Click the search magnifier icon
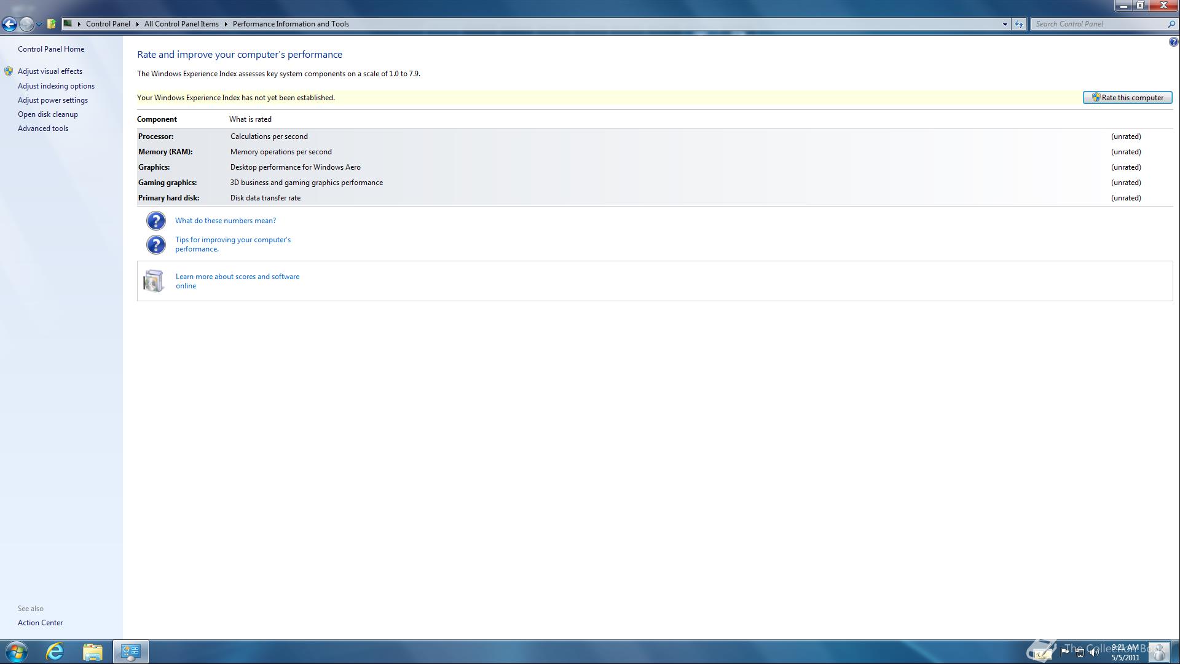The height and width of the screenshot is (664, 1180). pos(1171,24)
